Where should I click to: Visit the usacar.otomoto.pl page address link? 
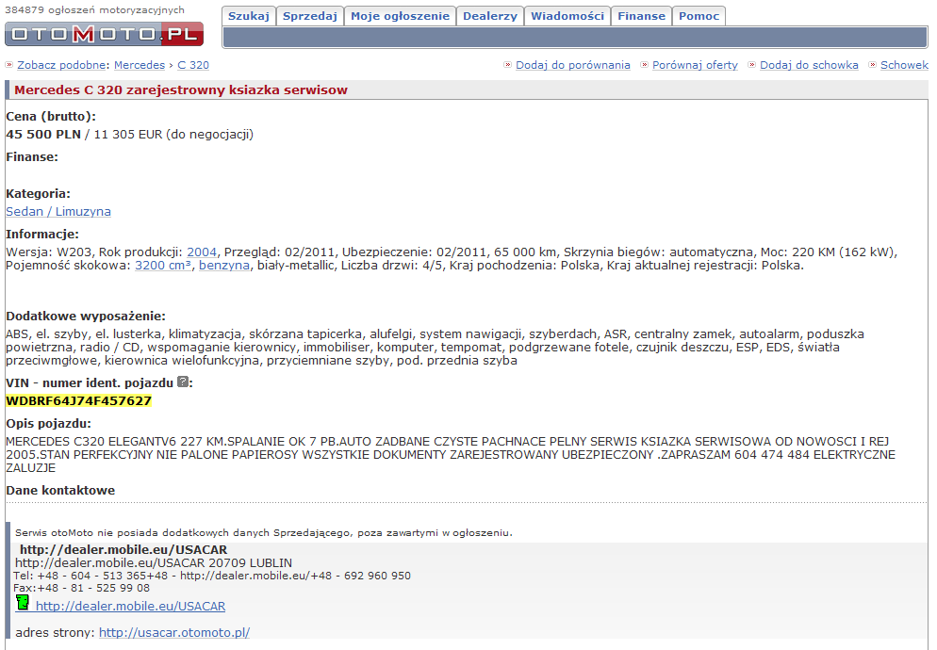coord(174,633)
